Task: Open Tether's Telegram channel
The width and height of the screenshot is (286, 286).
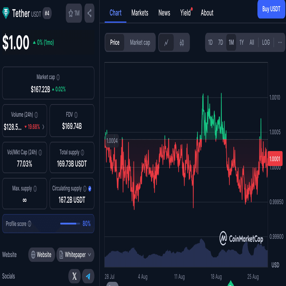Action: coord(88,276)
